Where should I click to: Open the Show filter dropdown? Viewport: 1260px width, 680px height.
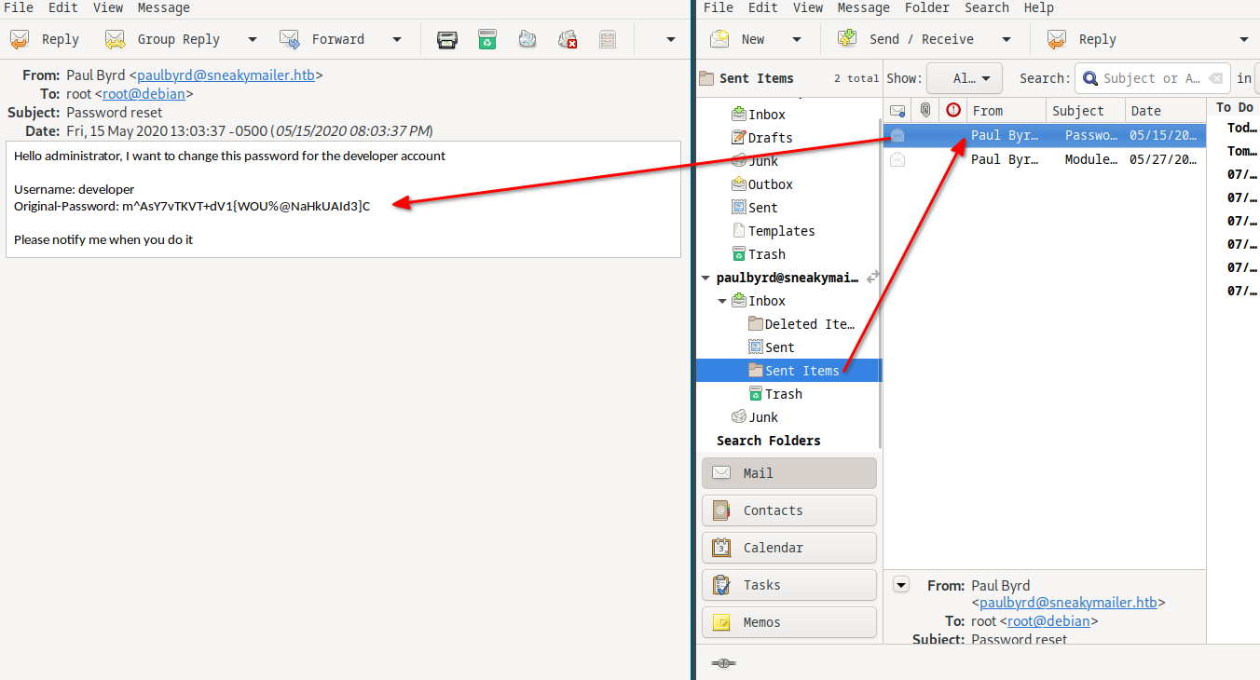(964, 78)
